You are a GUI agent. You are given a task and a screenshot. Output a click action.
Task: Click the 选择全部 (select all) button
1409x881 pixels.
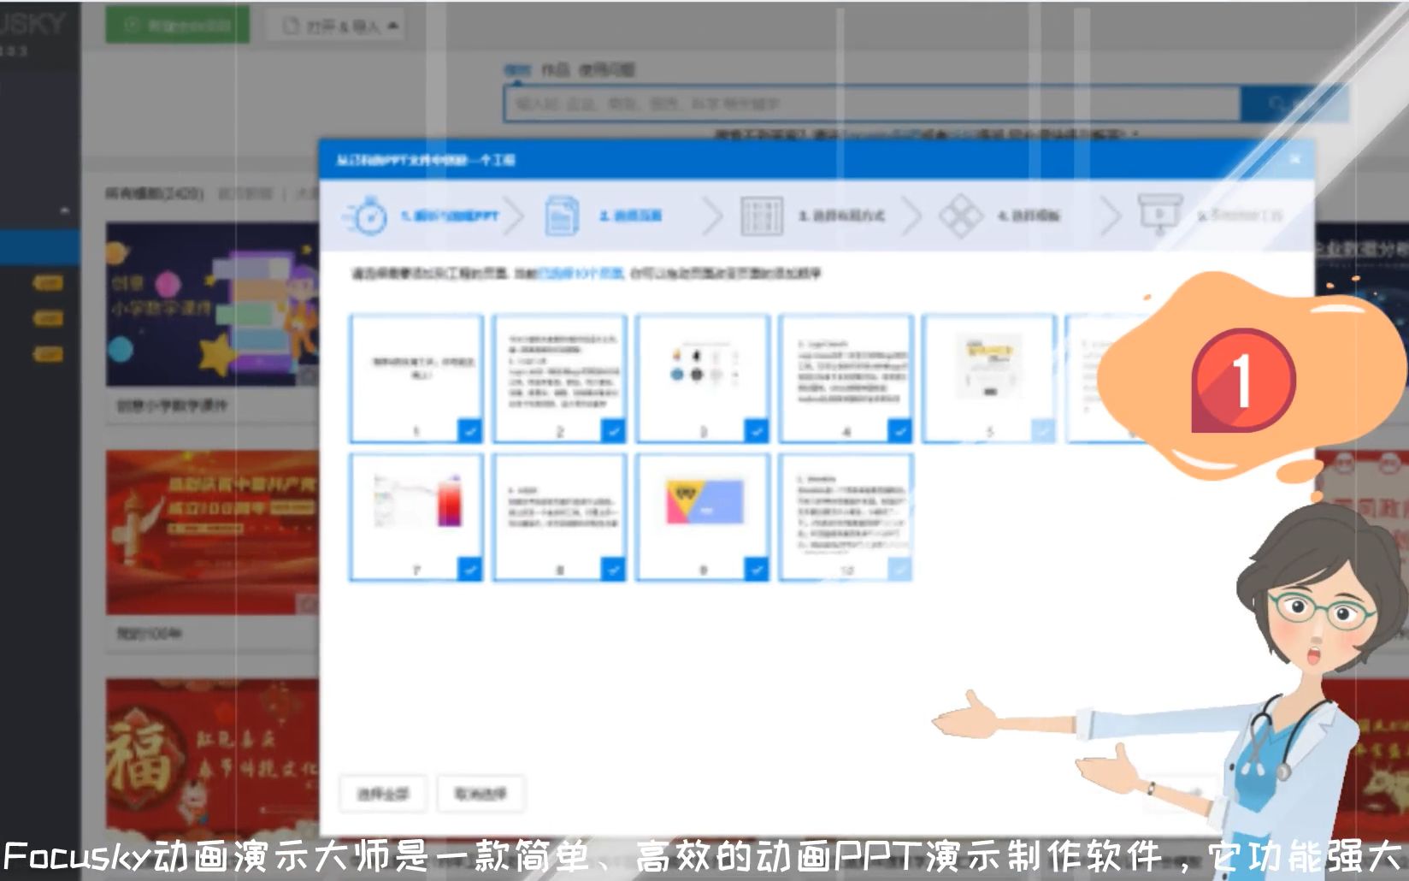(383, 794)
